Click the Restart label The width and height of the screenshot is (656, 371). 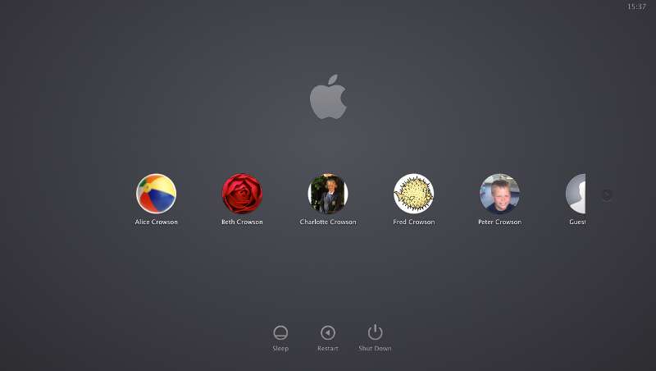327,348
